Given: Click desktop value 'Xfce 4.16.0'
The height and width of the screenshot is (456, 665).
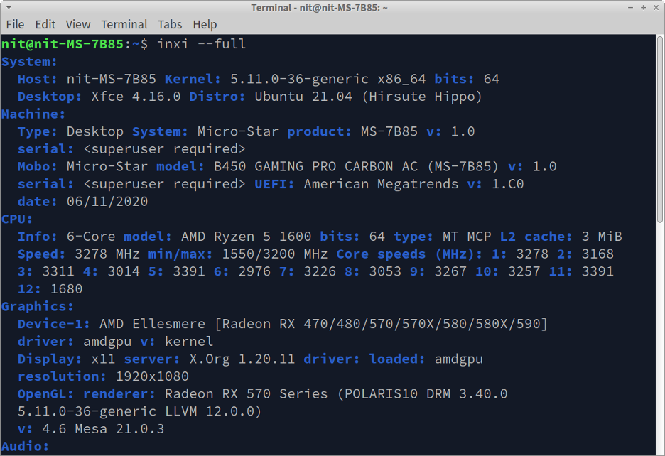Looking at the screenshot, I should [x=136, y=97].
